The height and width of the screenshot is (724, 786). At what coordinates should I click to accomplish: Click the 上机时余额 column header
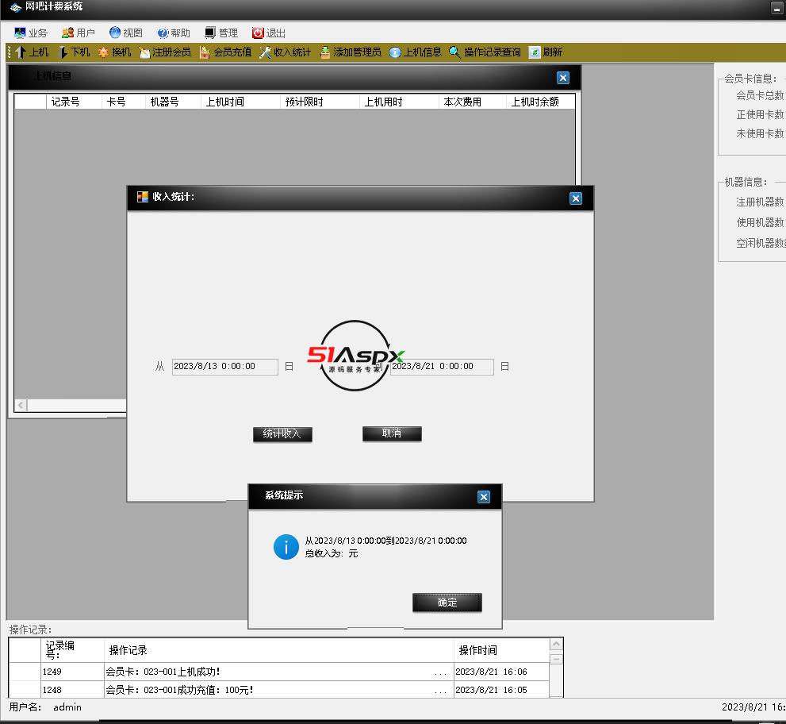pyautogui.click(x=540, y=102)
